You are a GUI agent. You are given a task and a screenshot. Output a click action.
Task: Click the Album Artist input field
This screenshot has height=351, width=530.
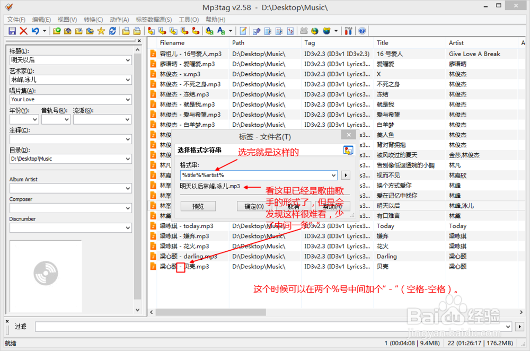(x=70, y=188)
